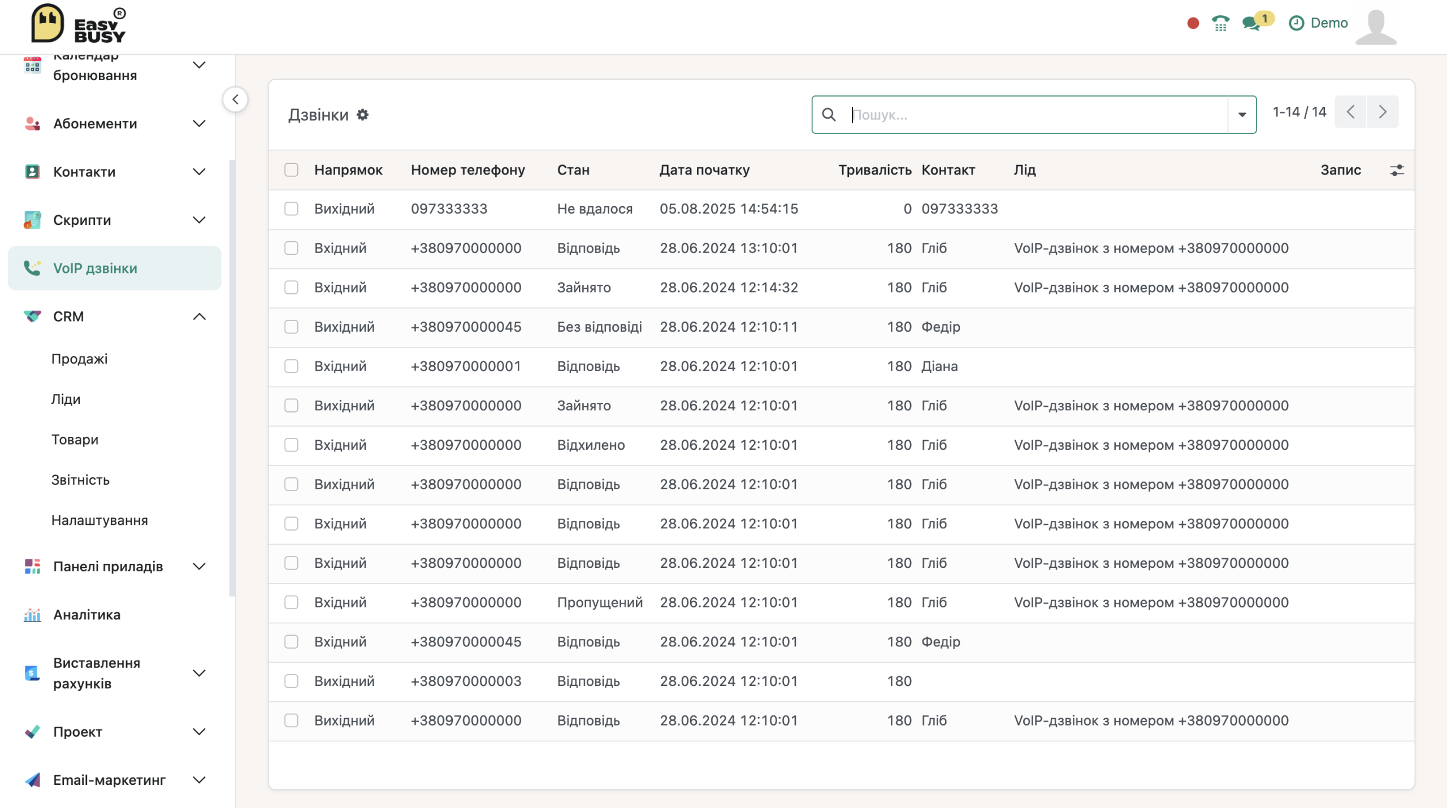Click the clock icon next to Demo
Viewport: 1447px width, 808px height.
1296,23
